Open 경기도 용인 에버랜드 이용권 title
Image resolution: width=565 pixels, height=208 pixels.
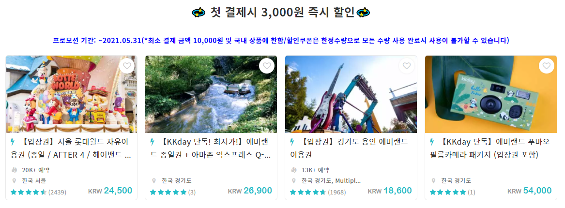pyautogui.click(x=350, y=149)
